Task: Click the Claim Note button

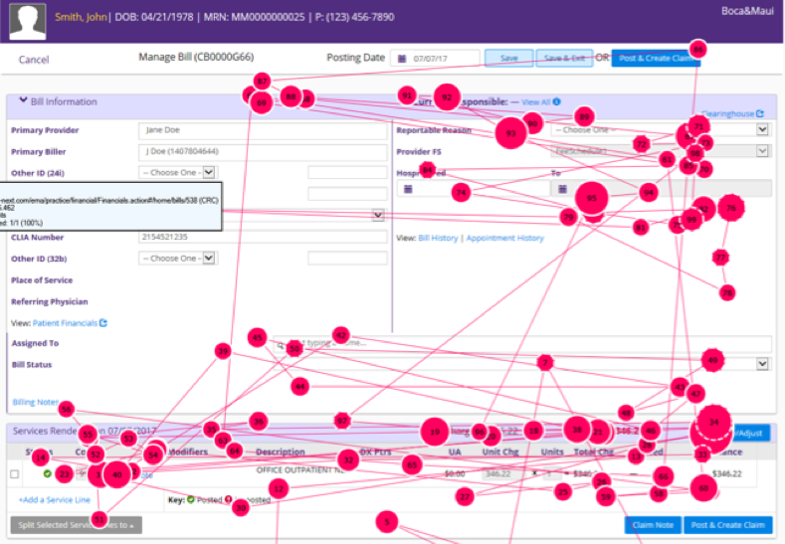Action: coord(653,525)
